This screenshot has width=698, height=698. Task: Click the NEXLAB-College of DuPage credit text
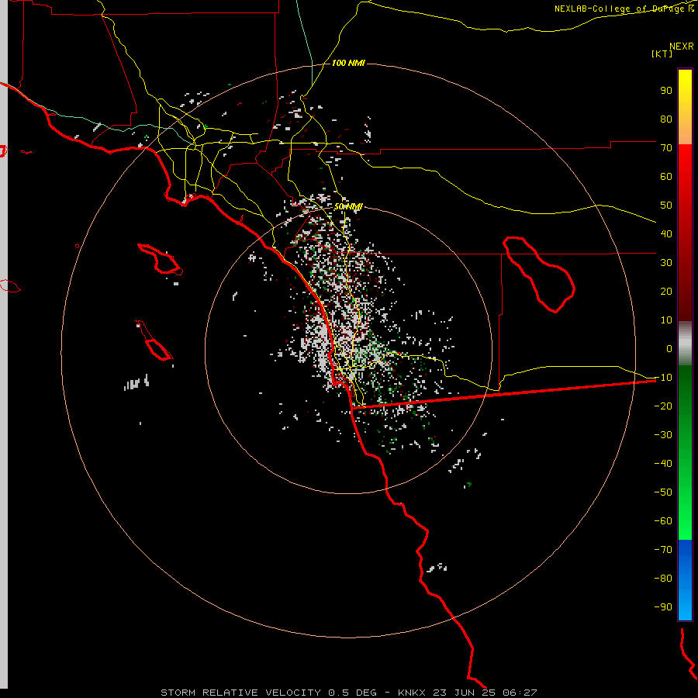[x=624, y=9]
